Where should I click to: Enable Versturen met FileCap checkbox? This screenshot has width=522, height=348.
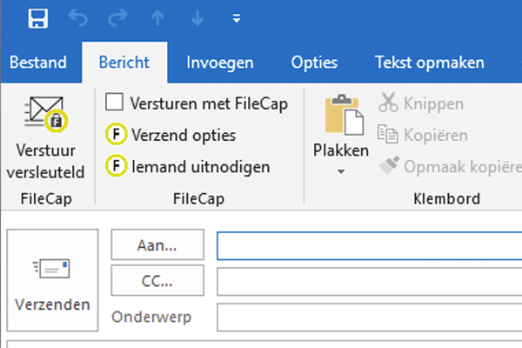[x=114, y=103]
